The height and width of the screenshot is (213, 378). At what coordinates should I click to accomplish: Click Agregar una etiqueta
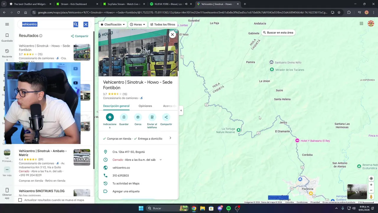click(x=126, y=191)
